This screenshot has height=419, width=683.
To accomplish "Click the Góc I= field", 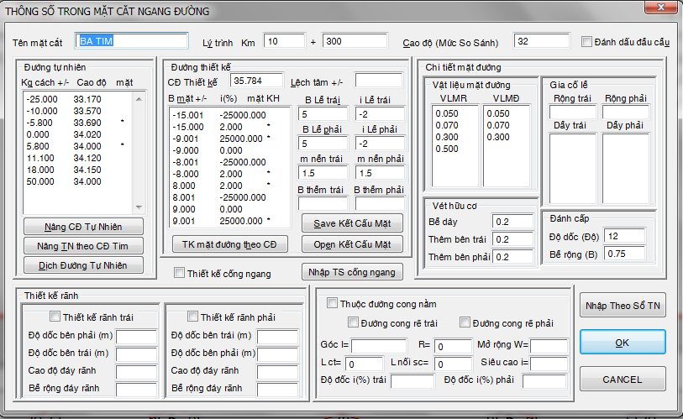I will 379,346.
